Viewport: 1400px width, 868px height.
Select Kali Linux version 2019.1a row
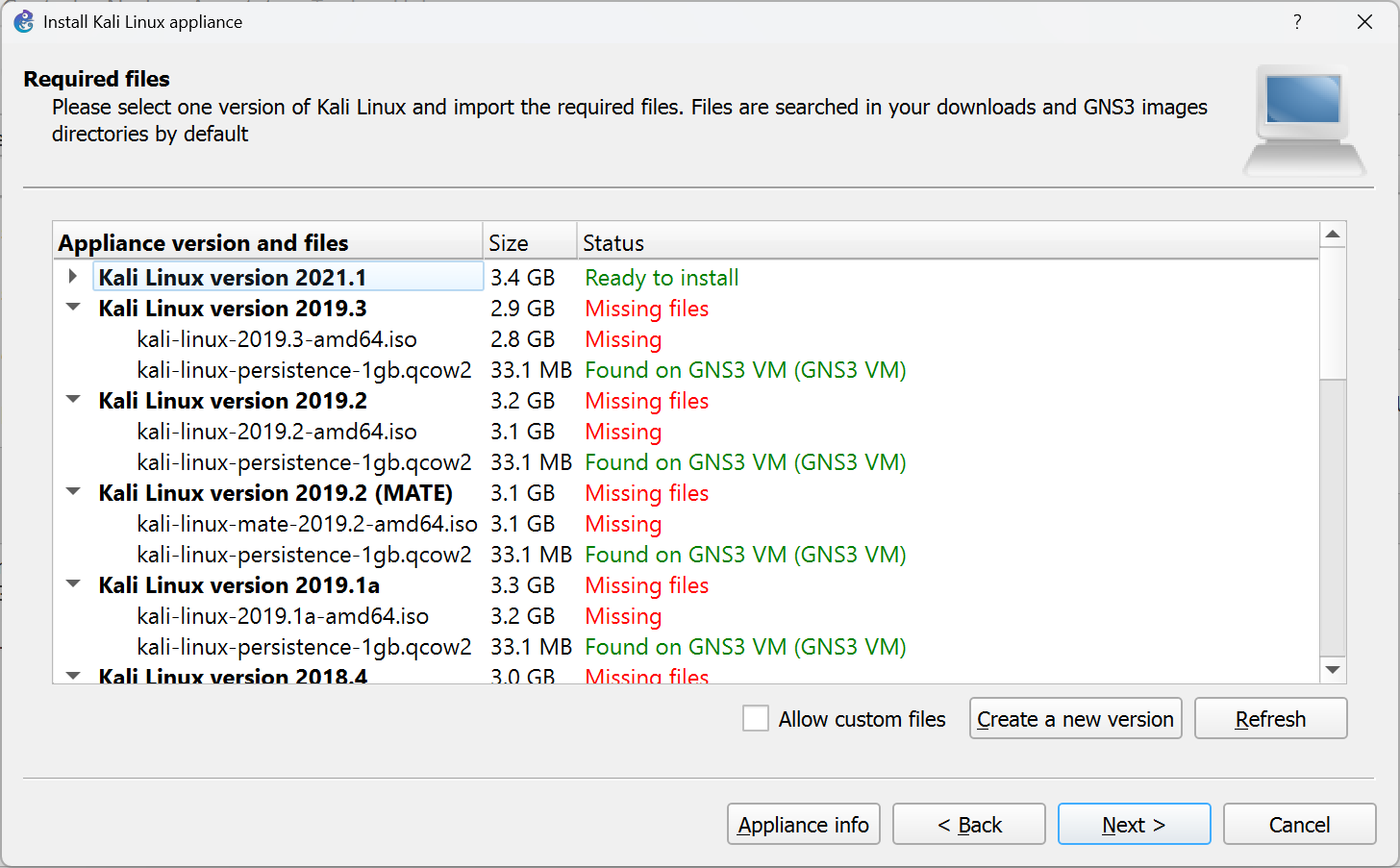pyautogui.click(x=239, y=584)
